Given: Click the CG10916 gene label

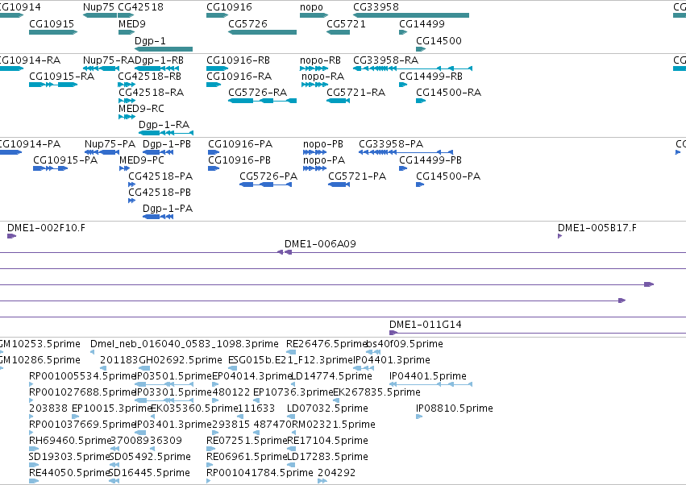Looking at the screenshot, I should 229,7.
